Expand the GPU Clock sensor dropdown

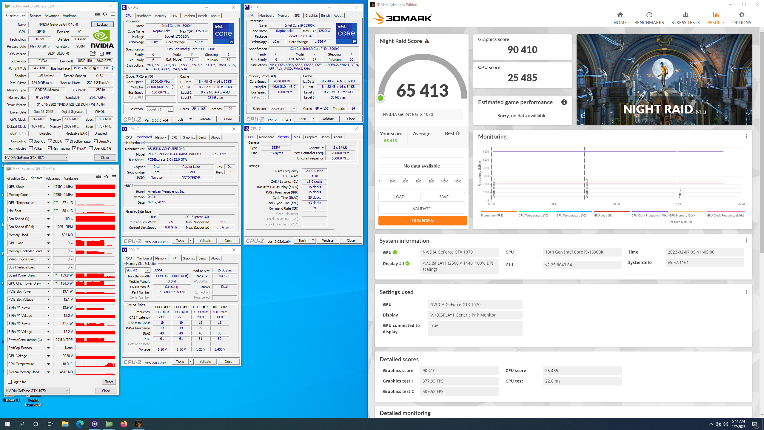(x=48, y=187)
